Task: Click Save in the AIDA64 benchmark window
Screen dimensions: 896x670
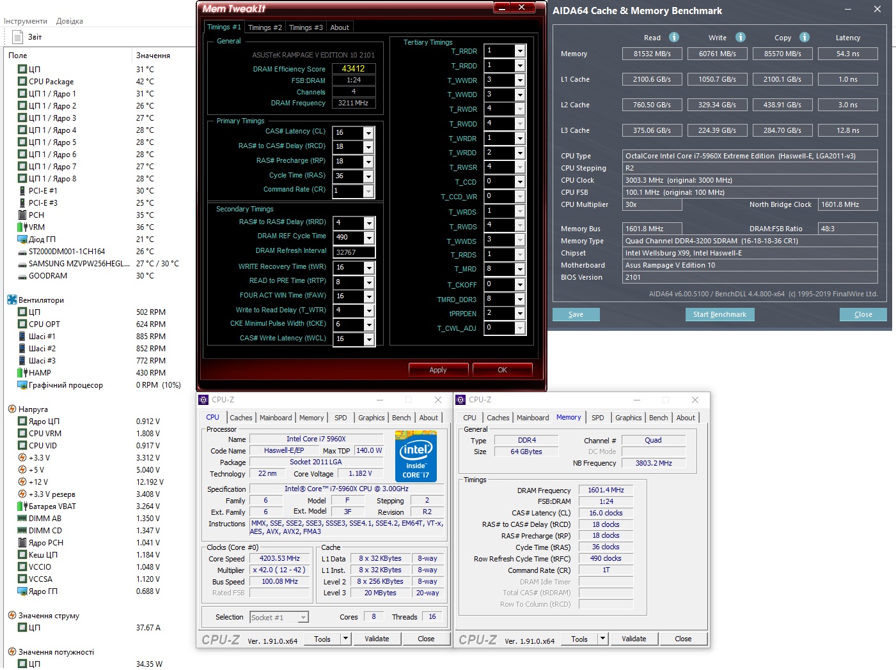Action: pyautogui.click(x=576, y=314)
